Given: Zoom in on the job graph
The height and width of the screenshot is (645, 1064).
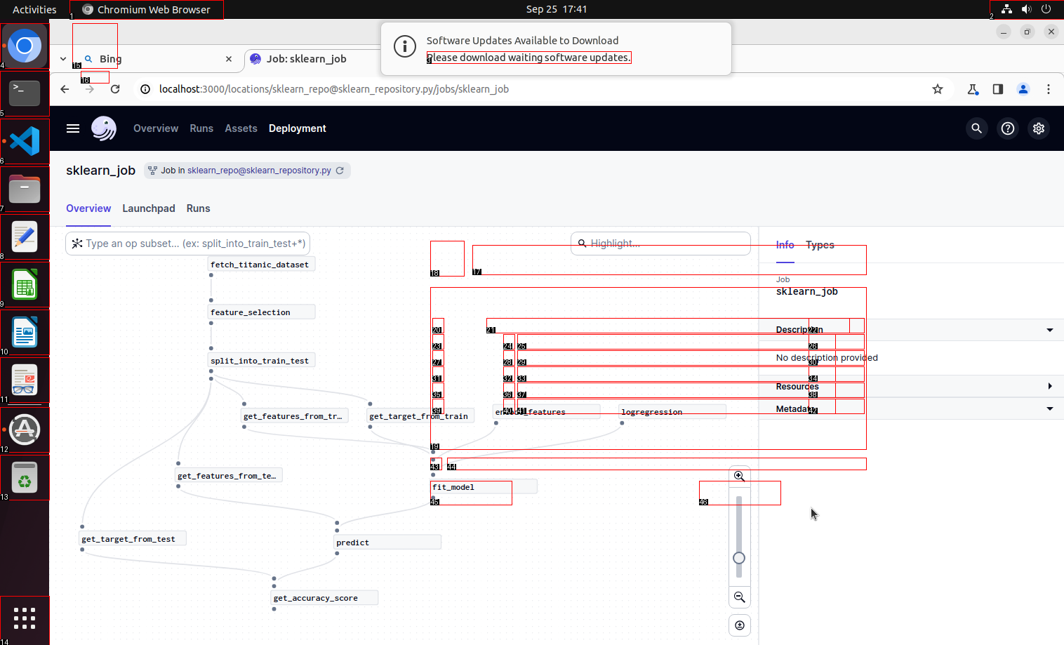Looking at the screenshot, I should pos(739,477).
